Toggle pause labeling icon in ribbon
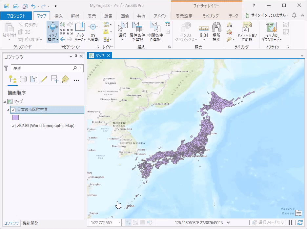 tap(230, 25)
